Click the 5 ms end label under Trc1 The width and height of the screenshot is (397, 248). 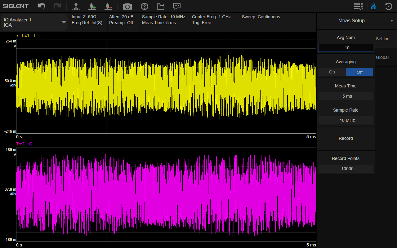click(x=311, y=137)
